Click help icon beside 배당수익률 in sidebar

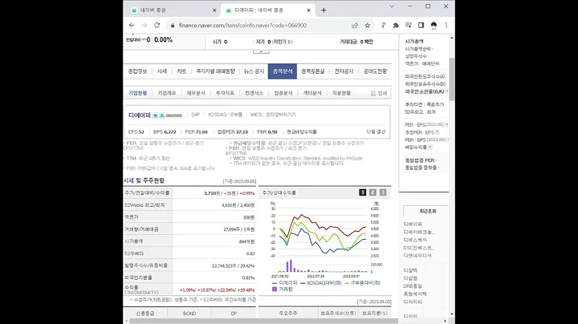(x=430, y=148)
